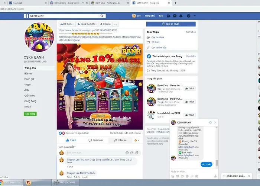
Task: Select Cộng đồng in page sidebar
Action: pos(30,101)
